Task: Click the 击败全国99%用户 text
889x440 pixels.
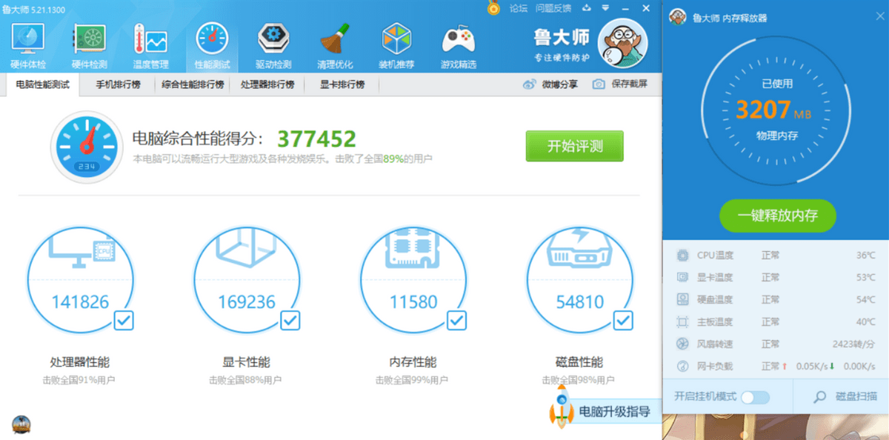Action: (412, 381)
